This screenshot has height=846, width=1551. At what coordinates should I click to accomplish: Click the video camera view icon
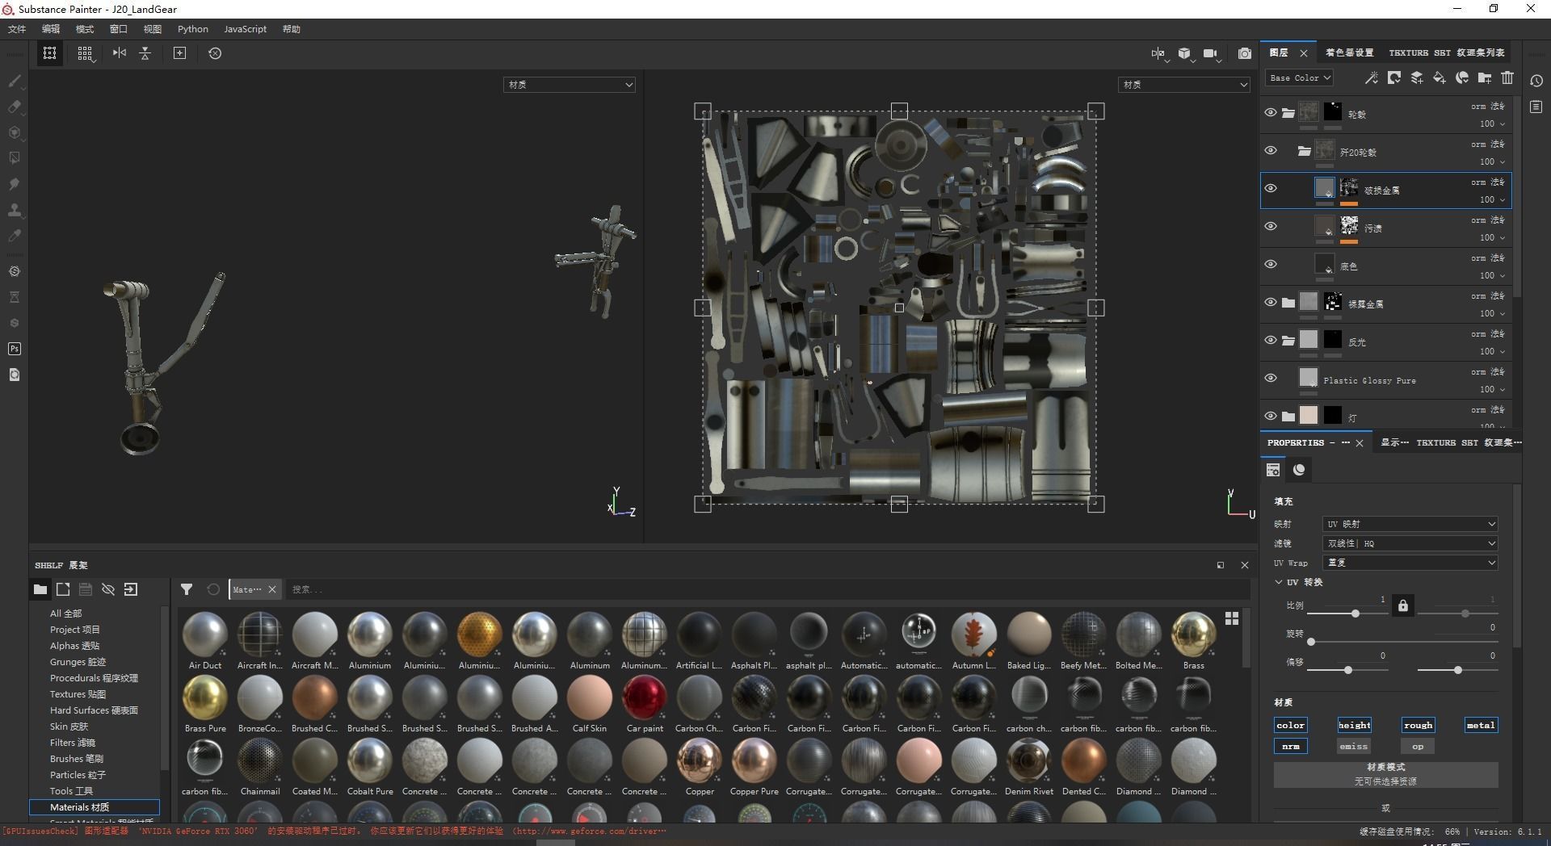point(1211,53)
